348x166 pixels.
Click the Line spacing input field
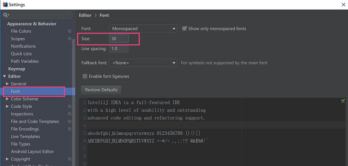point(119,49)
